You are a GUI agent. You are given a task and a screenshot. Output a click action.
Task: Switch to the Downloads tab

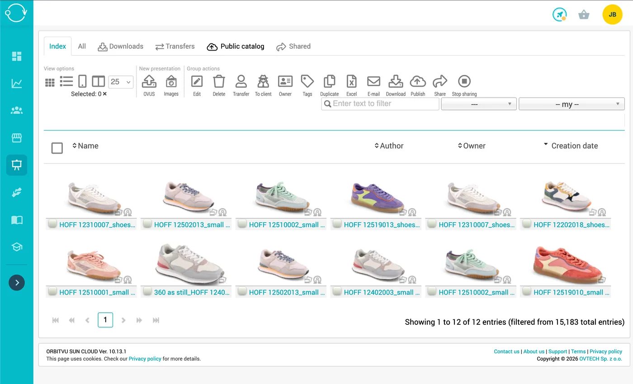tap(121, 46)
